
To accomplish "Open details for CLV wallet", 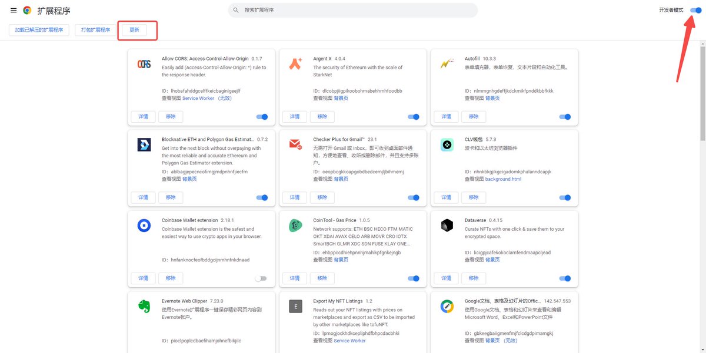I will pos(446,197).
